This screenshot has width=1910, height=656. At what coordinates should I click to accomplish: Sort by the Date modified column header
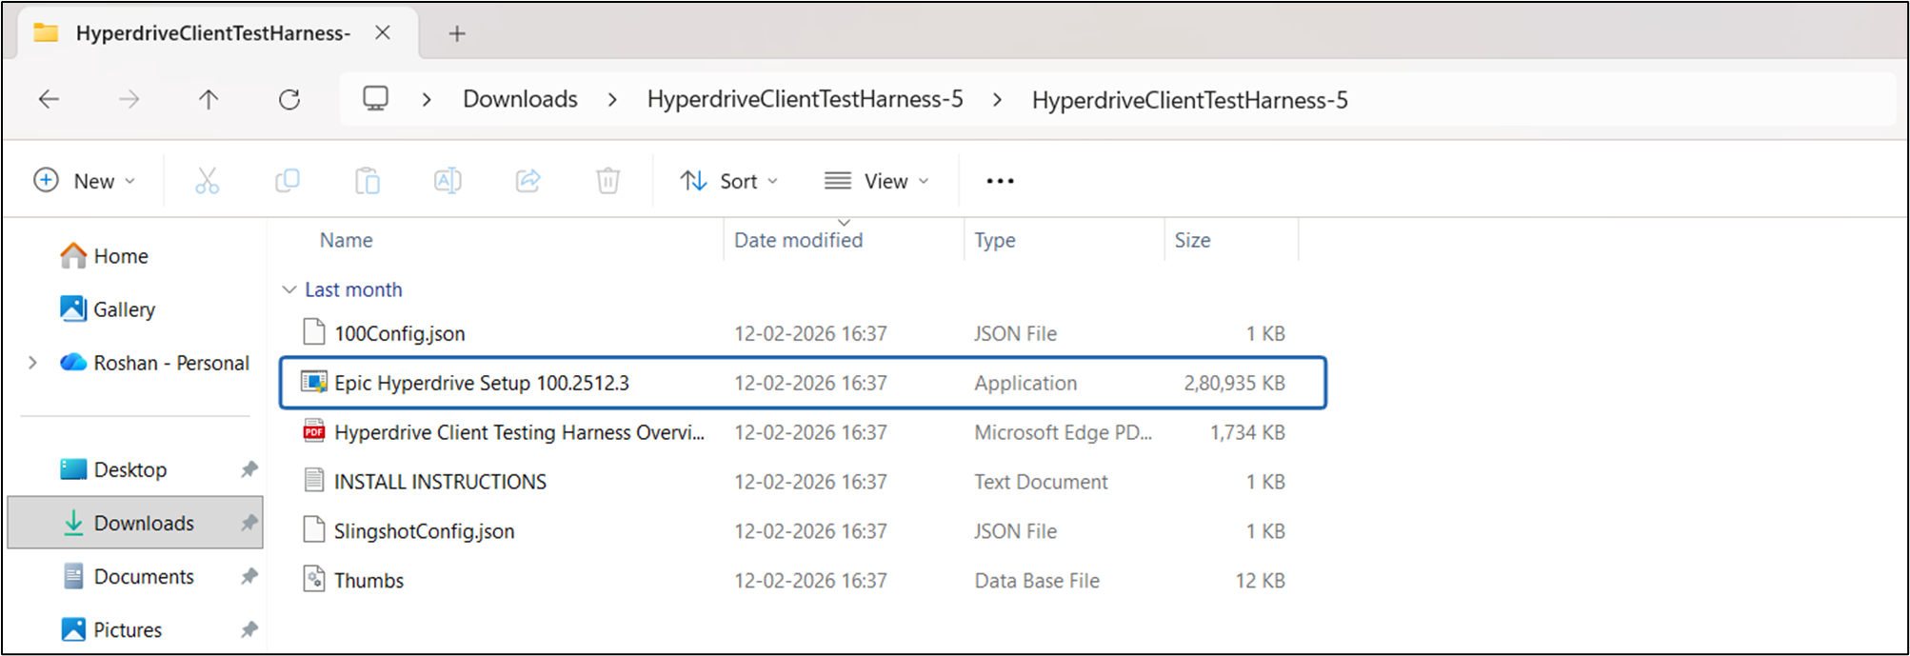click(798, 240)
